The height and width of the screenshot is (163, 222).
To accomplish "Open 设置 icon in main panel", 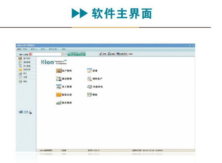I will coord(89,71).
